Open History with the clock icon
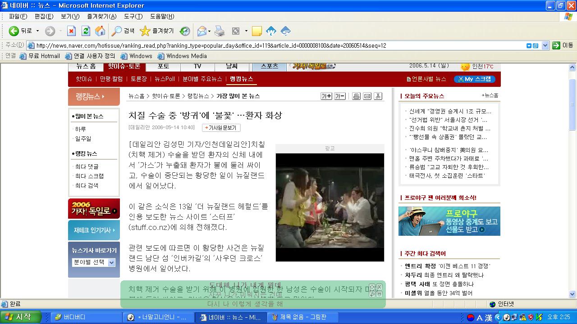Viewport: 577px width, 324px height. tap(185, 31)
